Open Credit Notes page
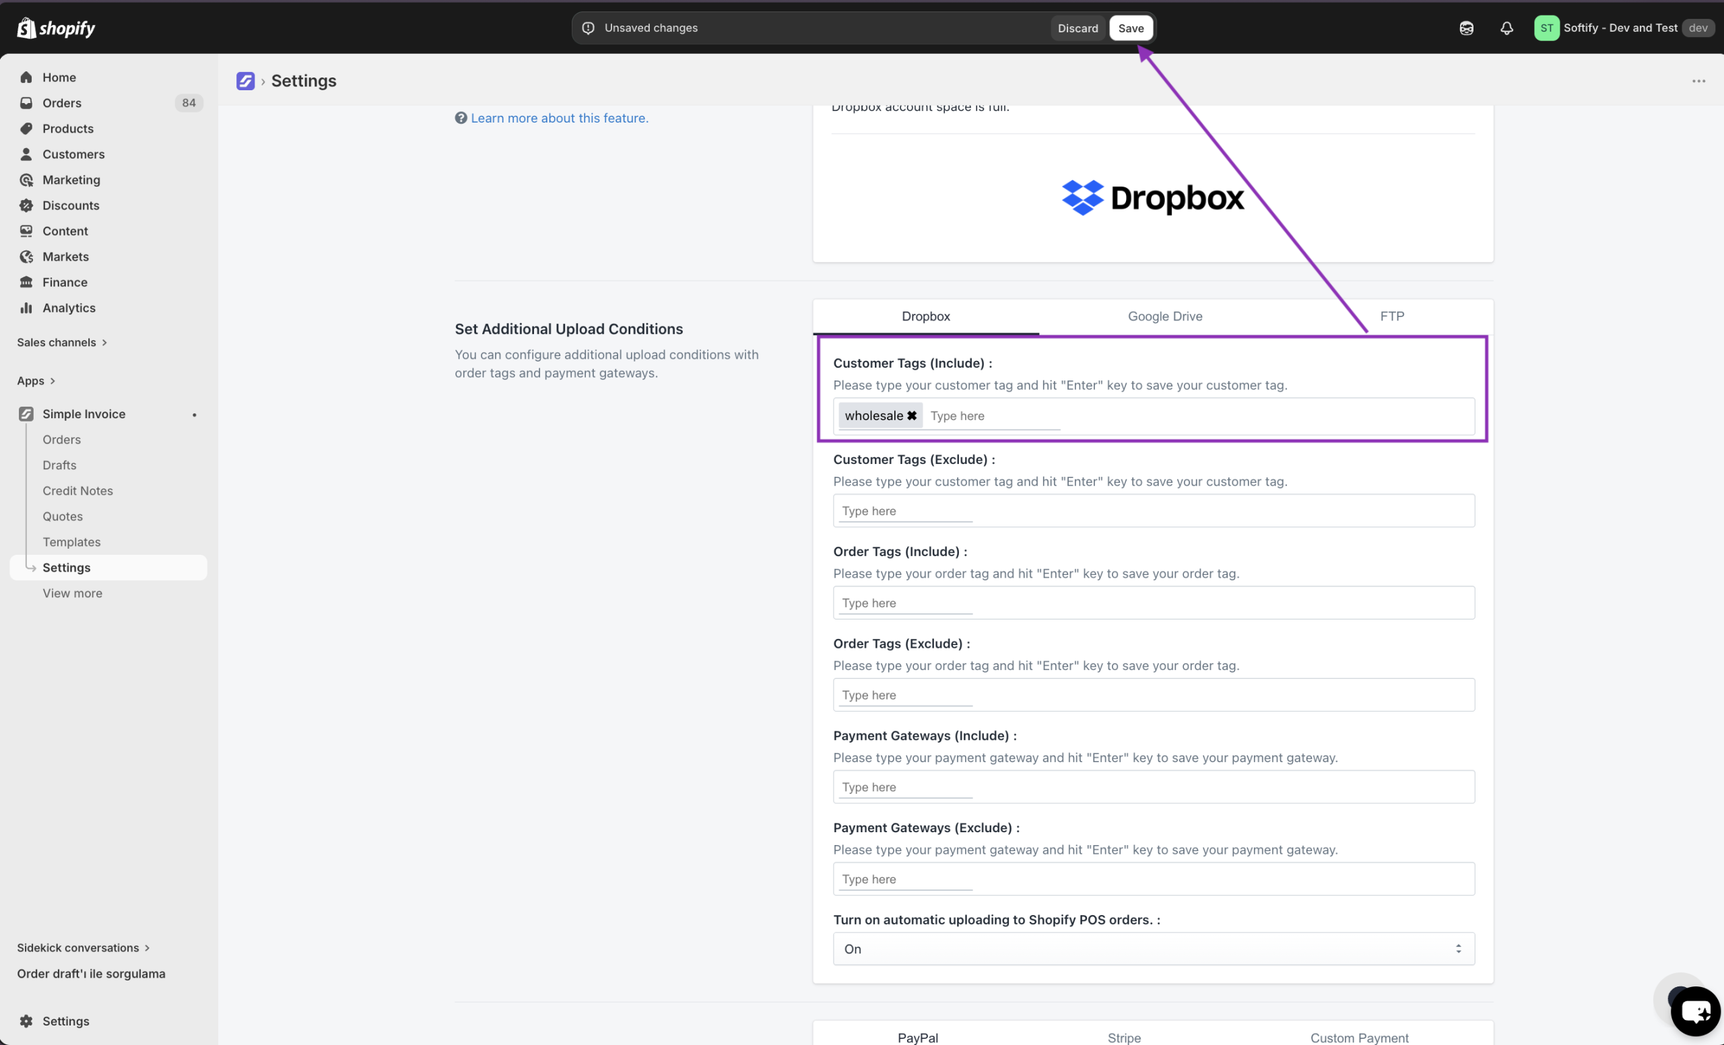This screenshot has width=1724, height=1045. [77, 490]
